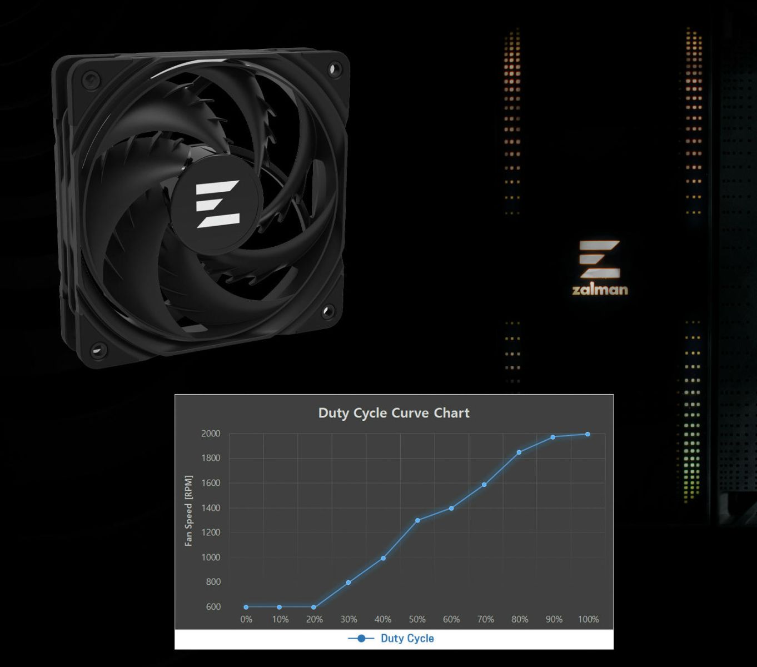Click the 100% x-axis label
This screenshot has width=757, height=667.
pos(589,619)
